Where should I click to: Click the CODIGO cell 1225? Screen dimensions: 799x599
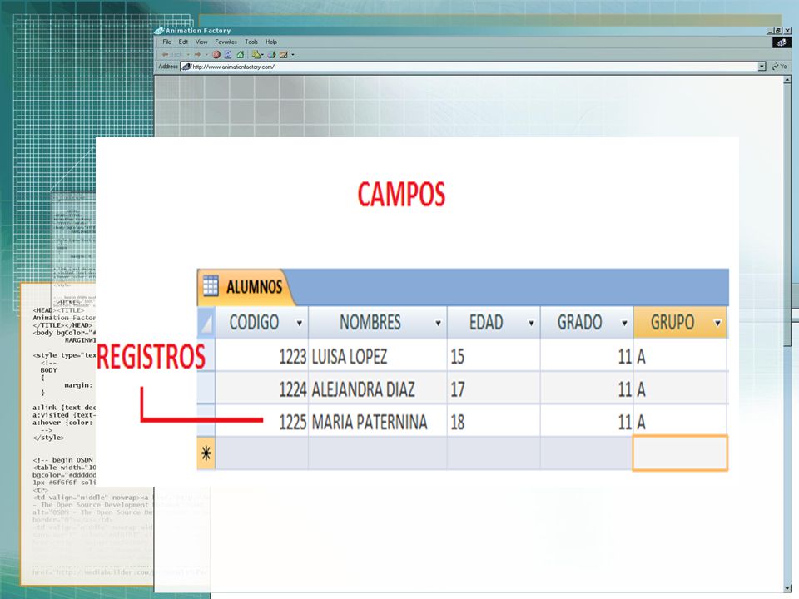pyautogui.click(x=261, y=421)
